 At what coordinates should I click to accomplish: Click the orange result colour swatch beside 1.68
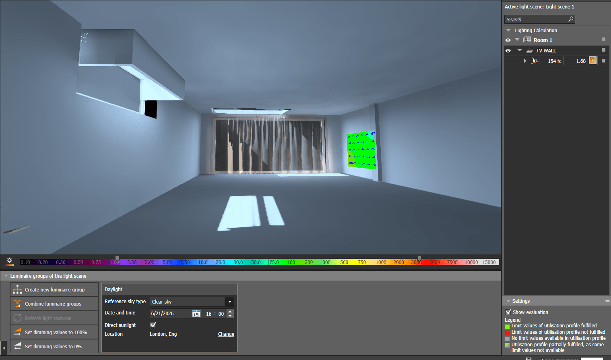pyautogui.click(x=592, y=60)
